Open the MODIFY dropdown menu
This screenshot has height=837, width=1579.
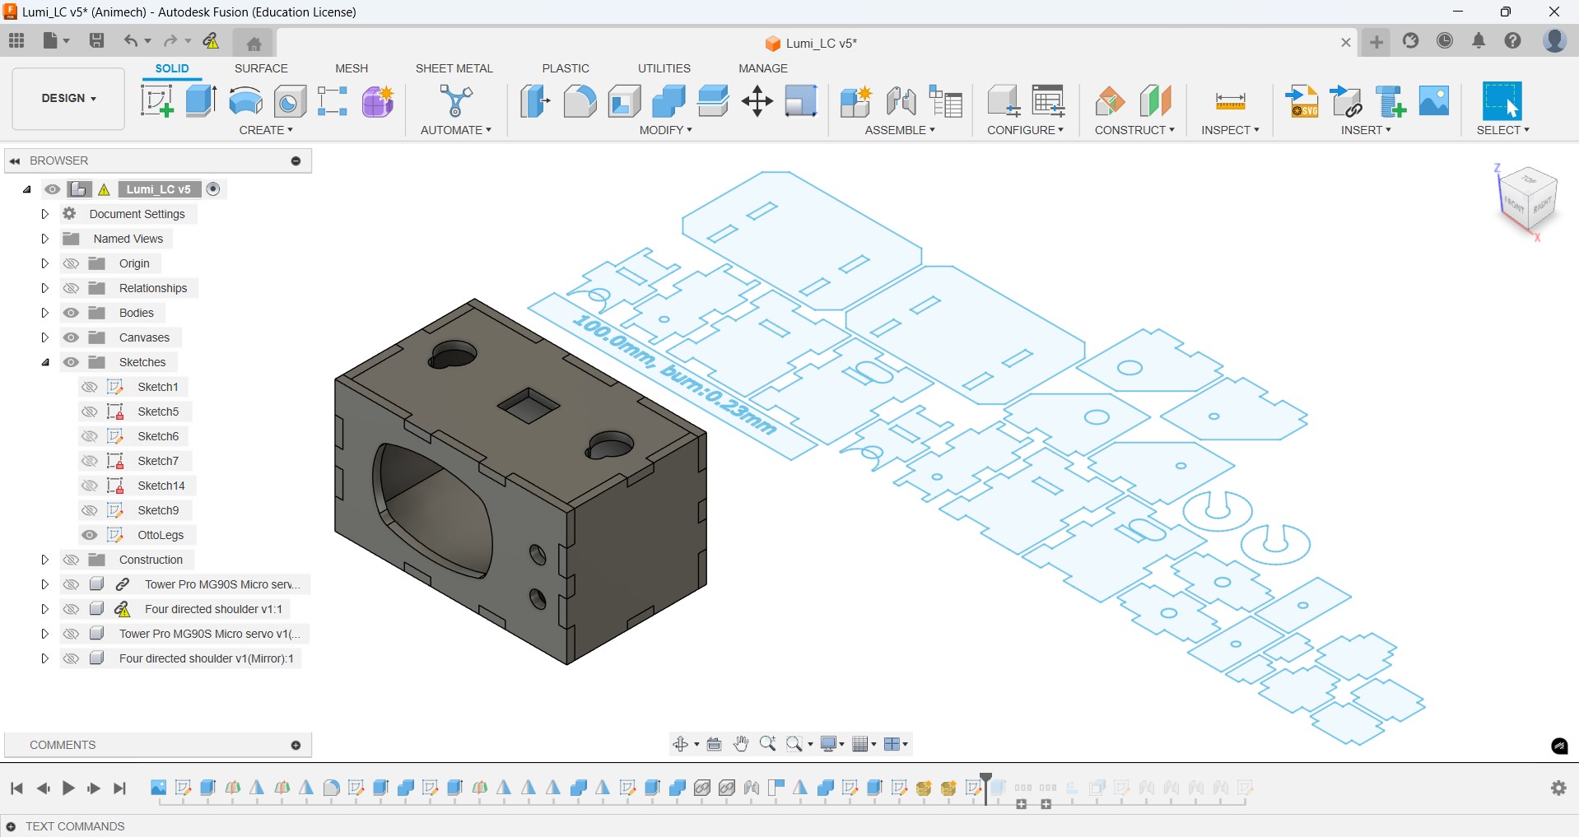pyautogui.click(x=665, y=130)
